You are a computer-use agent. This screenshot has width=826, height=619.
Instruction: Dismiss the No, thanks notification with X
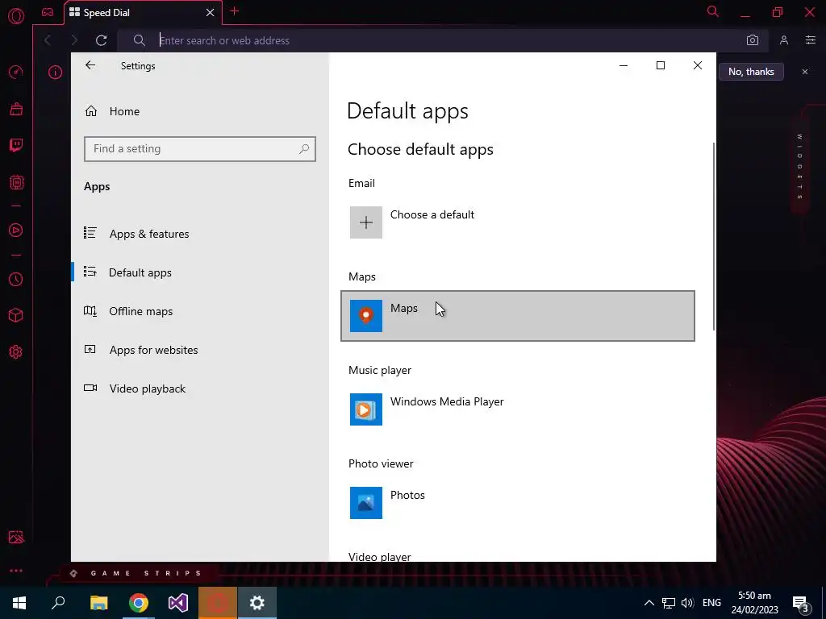804,72
